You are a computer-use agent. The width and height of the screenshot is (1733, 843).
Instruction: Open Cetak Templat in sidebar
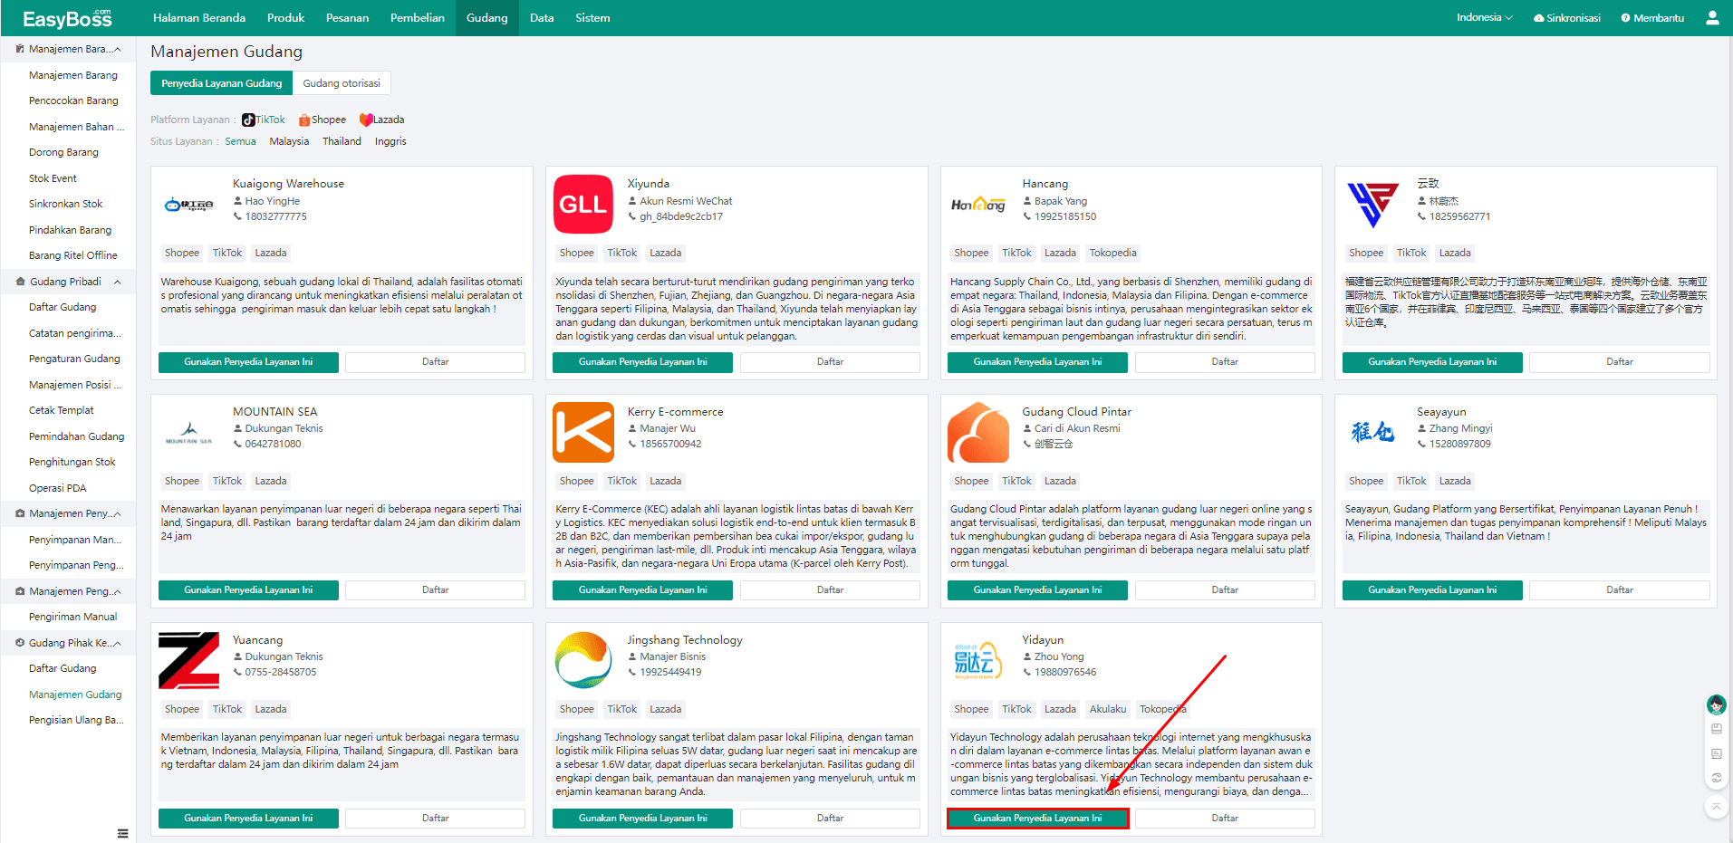[62, 410]
